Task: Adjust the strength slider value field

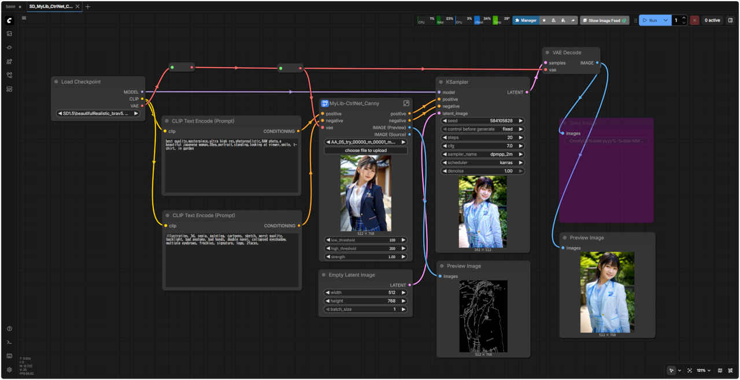Action: 365,256
